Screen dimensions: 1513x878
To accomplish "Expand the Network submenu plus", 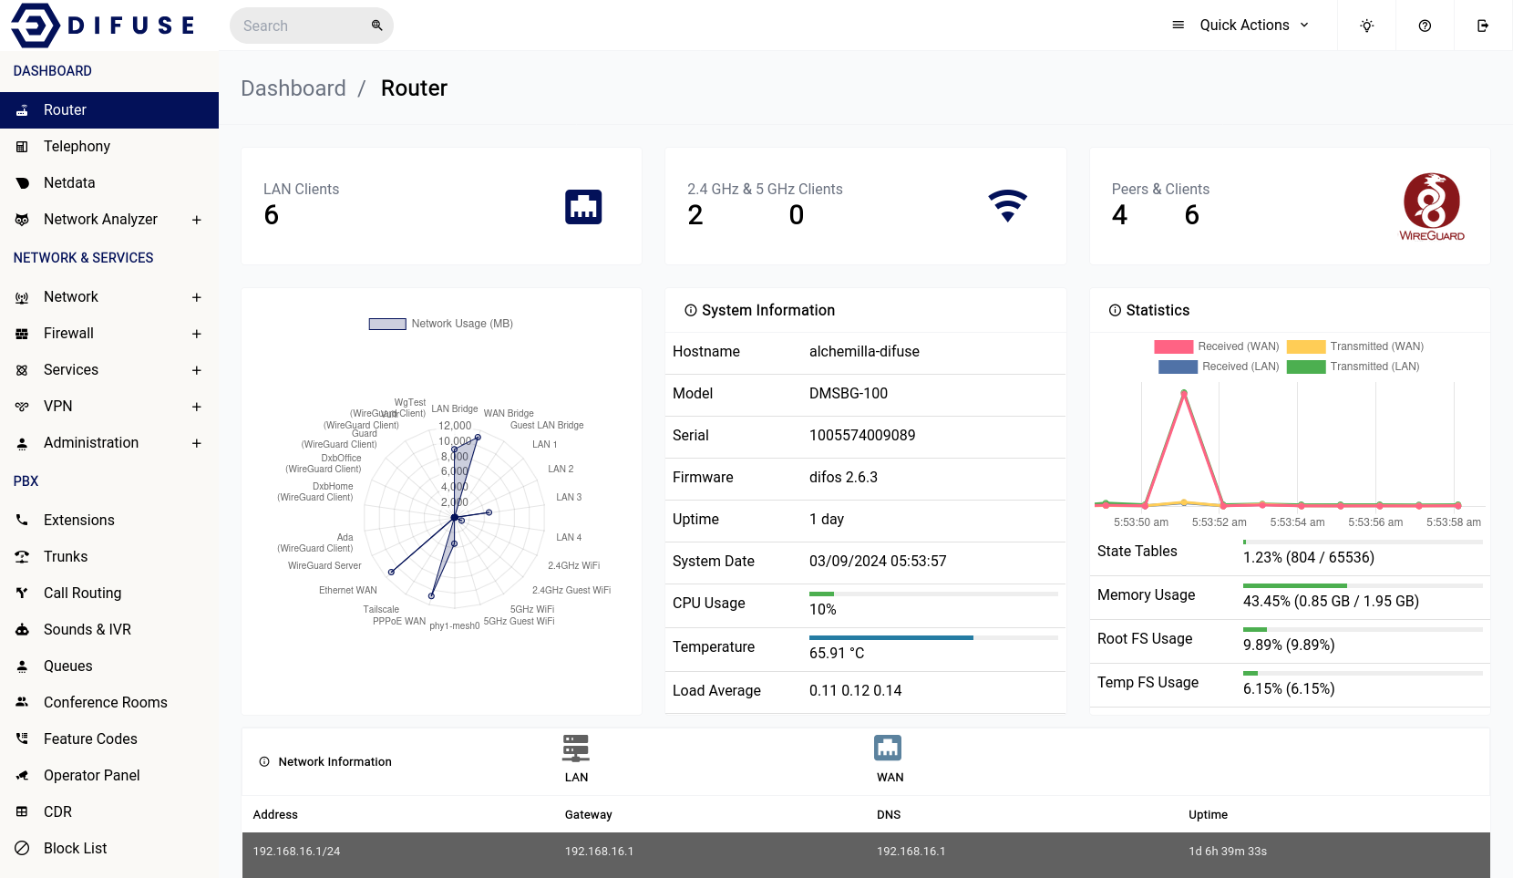I will click(196, 297).
